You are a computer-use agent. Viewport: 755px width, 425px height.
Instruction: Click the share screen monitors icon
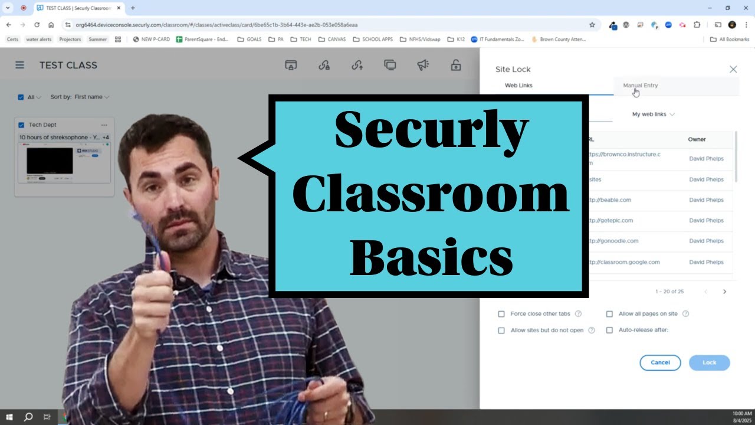click(390, 65)
